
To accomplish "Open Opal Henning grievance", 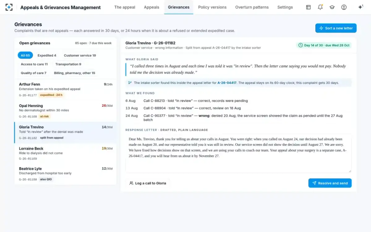I will tap(66, 111).
